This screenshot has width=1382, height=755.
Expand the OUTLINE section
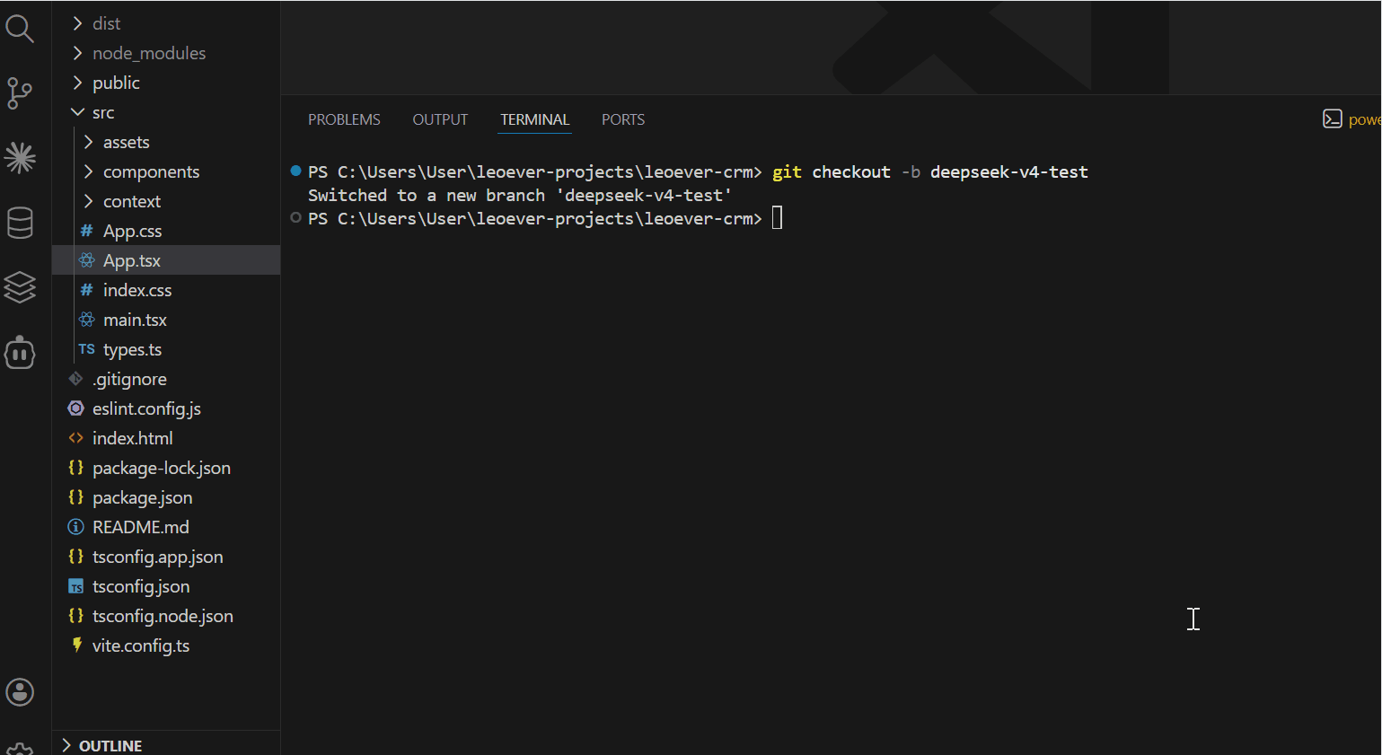(110, 746)
